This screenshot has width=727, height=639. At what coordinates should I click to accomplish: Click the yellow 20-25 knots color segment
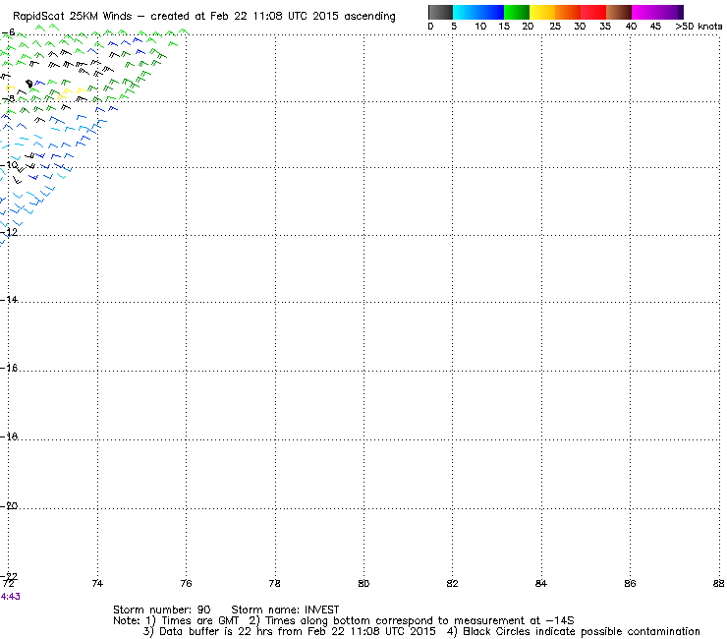(542, 12)
